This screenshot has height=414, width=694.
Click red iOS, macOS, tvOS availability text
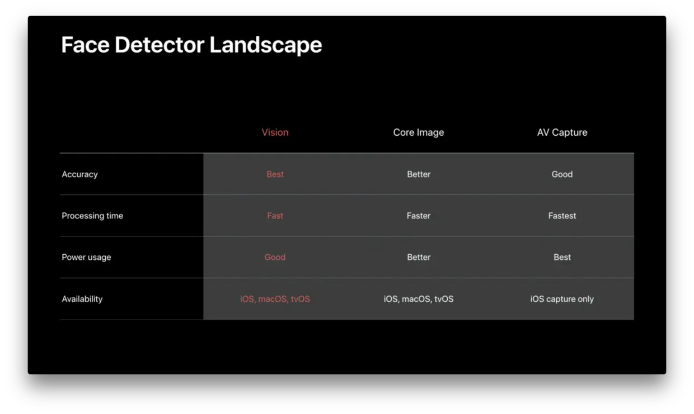275,299
